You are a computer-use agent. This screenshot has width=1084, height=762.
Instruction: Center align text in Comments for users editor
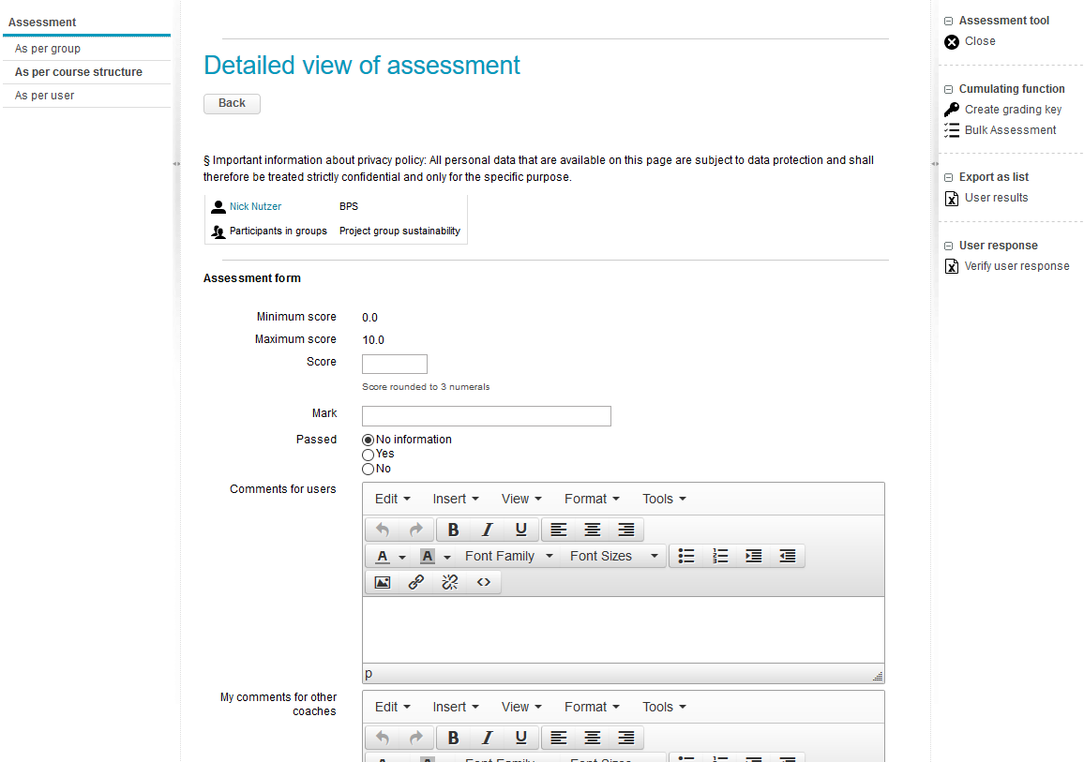click(x=592, y=530)
